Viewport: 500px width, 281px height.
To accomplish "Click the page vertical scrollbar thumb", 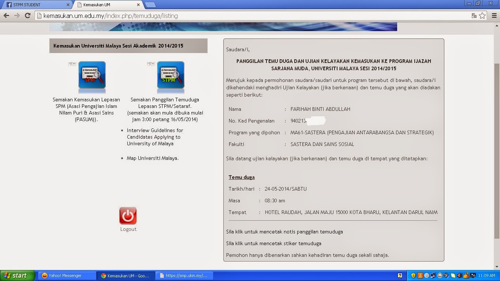I will 497,151.
